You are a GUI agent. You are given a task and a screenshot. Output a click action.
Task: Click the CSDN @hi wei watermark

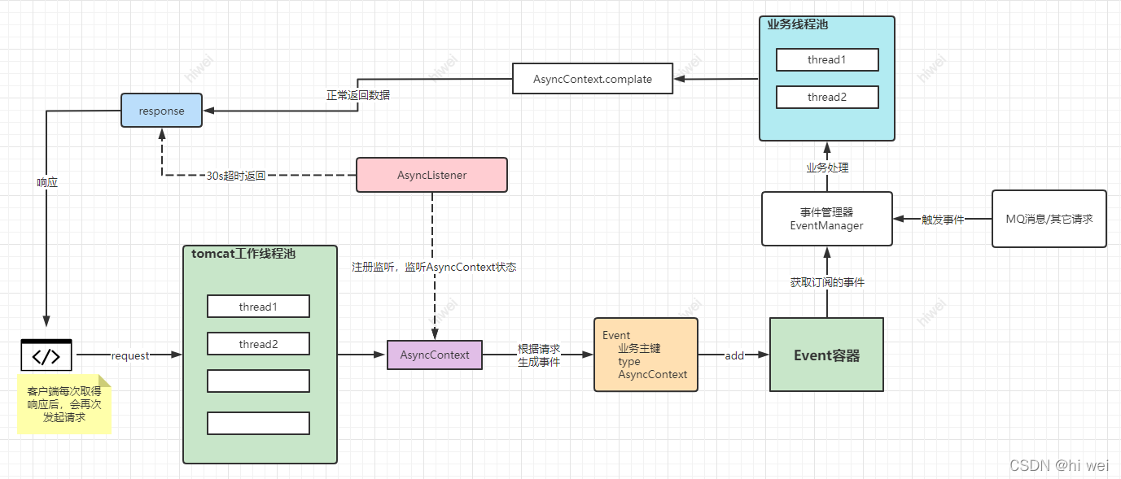[1058, 465]
